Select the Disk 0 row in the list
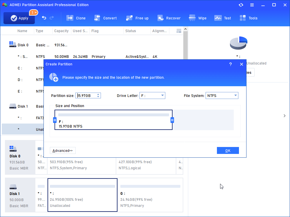The height and width of the screenshot is (217, 290). tap(93, 45)
